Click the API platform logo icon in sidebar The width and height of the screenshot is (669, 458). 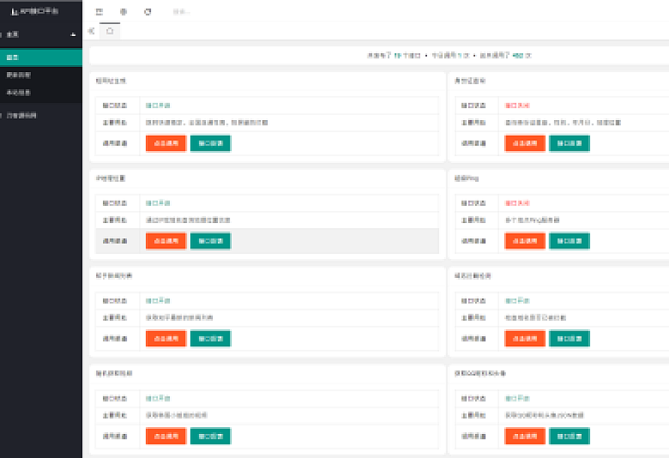tap(15, 12)
